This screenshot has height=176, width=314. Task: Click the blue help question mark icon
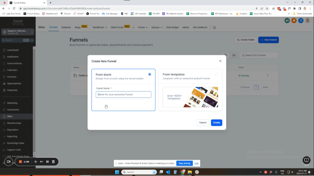click(301, 20)
